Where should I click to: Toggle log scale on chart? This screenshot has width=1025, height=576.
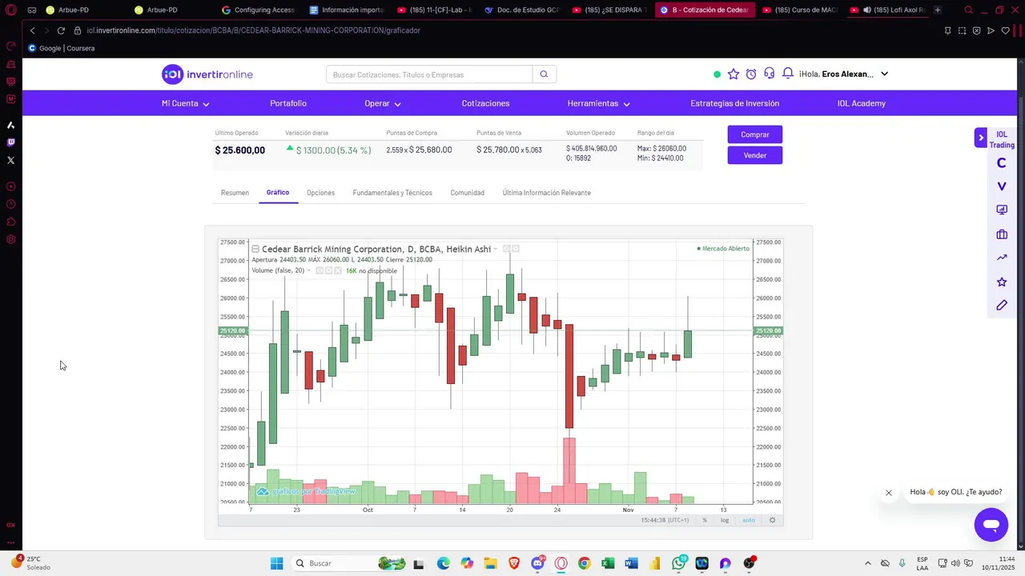tap(725, 520)
